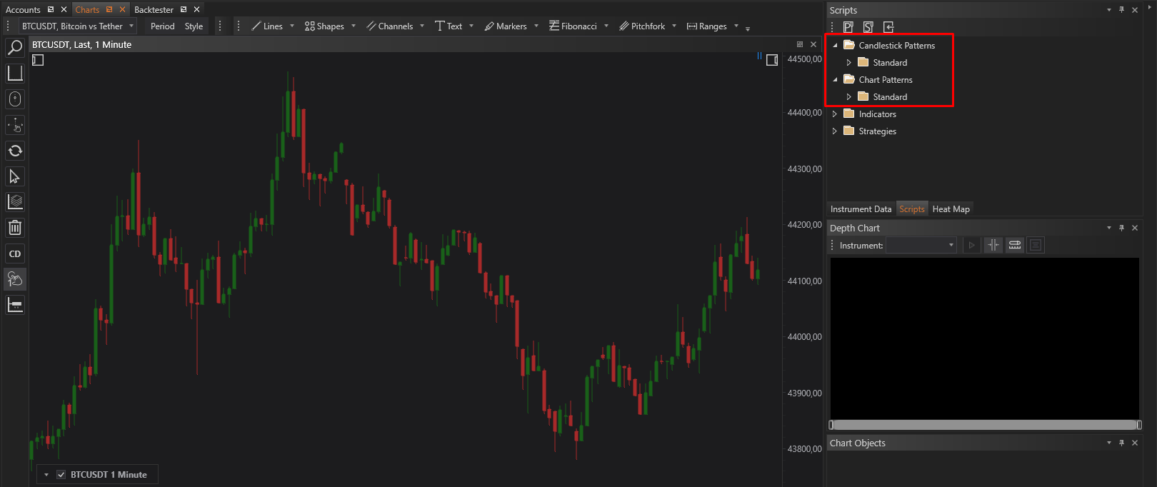The image size is (1157, 487).
Task: Click the refresh chart icon
Action: [x=15, y=151]
